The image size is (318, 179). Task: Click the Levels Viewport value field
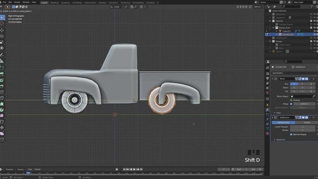(x=303, y=127)
